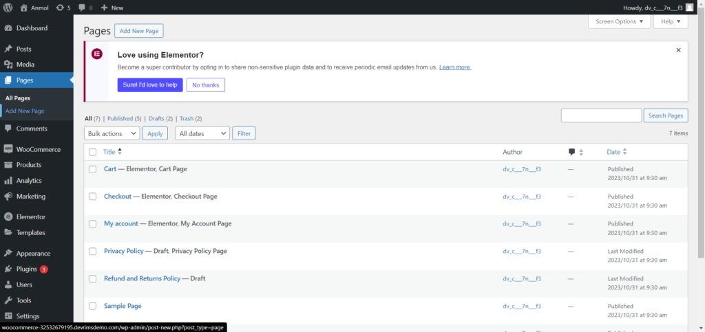Sort pages by Date column
The width and height of the screenshot is (705, 332).
616,152
